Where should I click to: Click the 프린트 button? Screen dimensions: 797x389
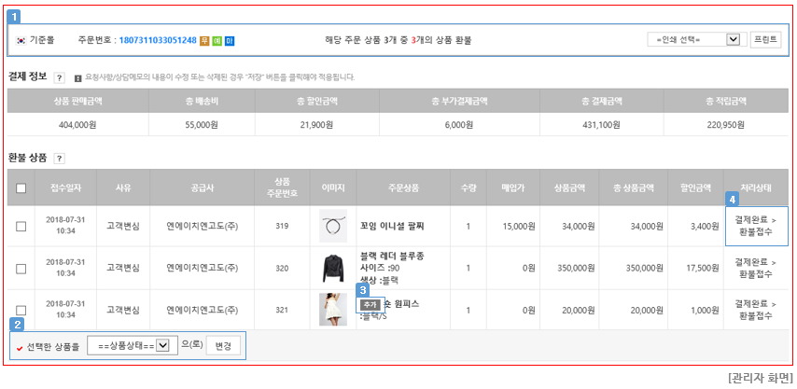[765, 39]
